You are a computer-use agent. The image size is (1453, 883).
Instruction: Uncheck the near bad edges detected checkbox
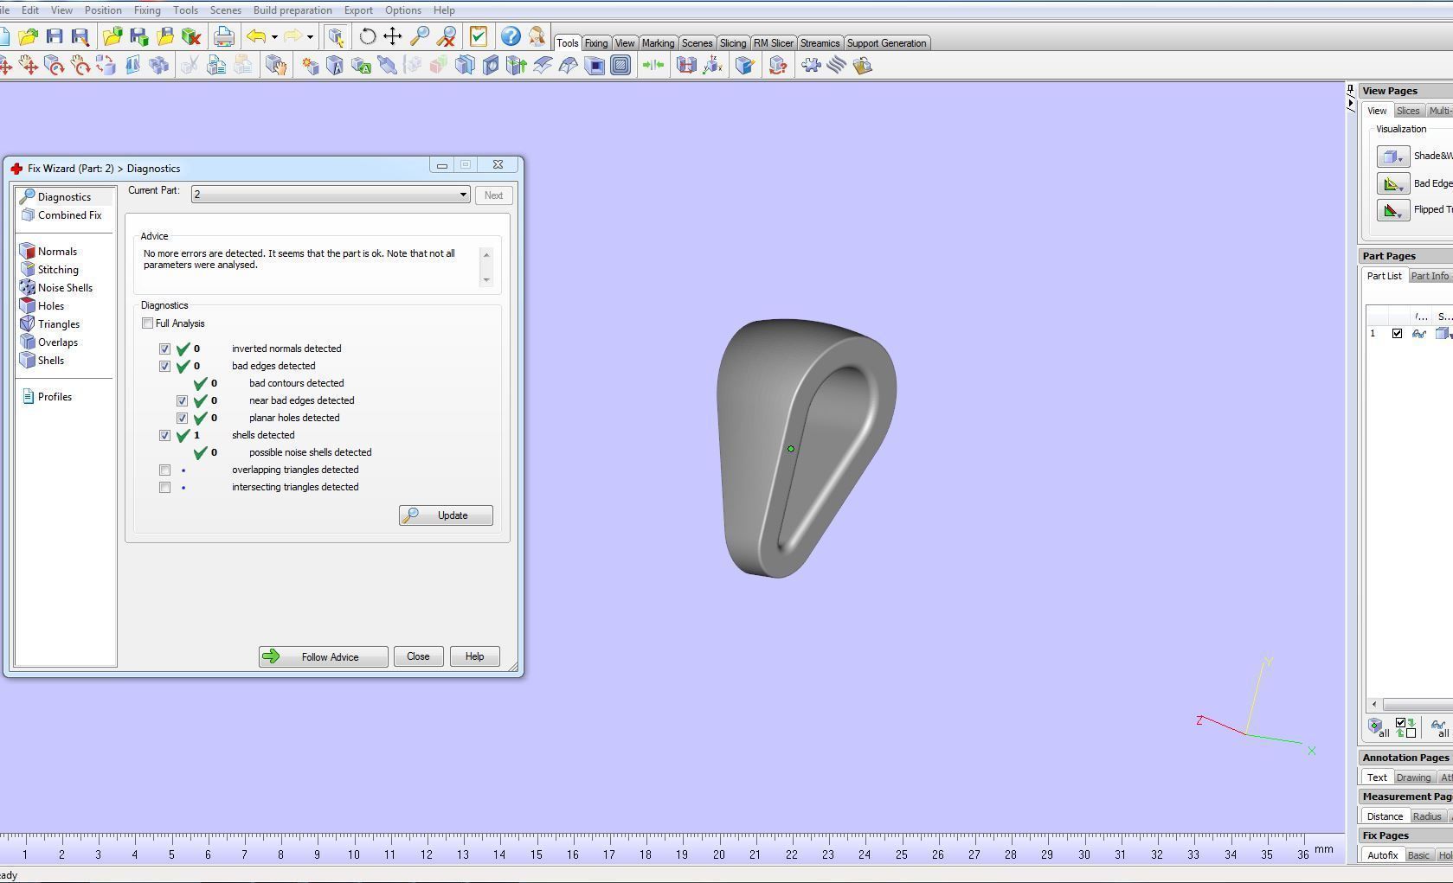pos(182,401)
